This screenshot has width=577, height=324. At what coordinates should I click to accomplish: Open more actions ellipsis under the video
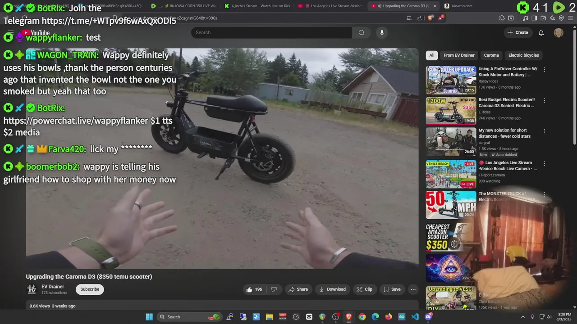click(x=413, y=289)
